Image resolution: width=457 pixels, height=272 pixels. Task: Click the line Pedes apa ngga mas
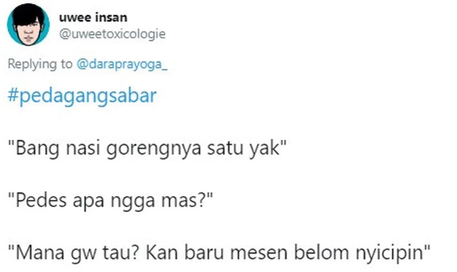tap(111, 201)
